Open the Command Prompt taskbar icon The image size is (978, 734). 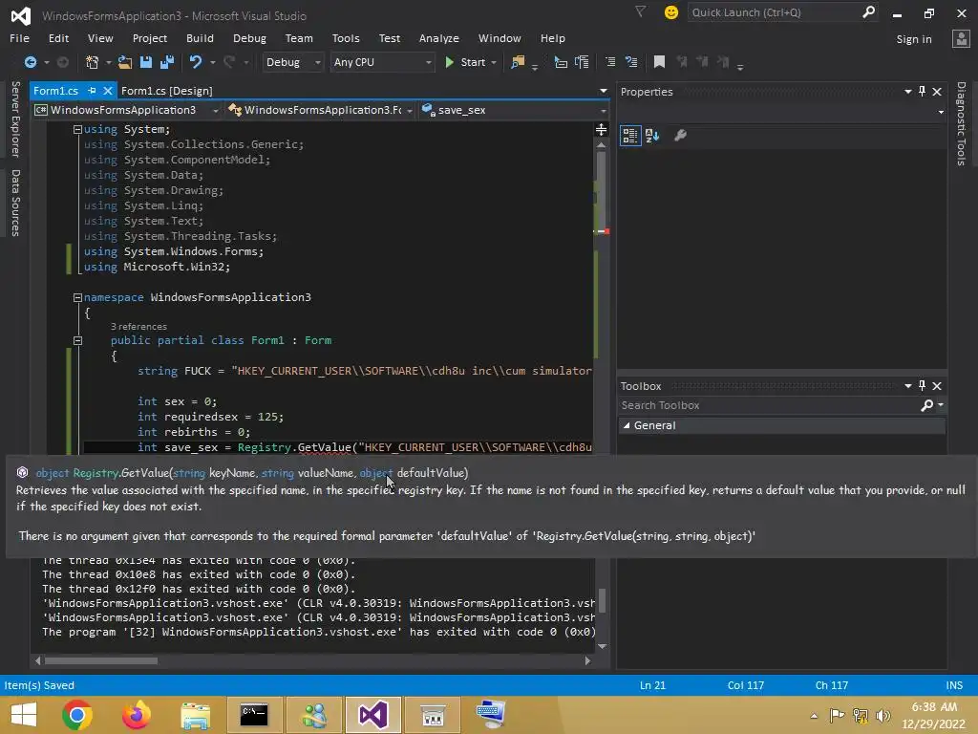pyautogui.click(x=254, y=715)
